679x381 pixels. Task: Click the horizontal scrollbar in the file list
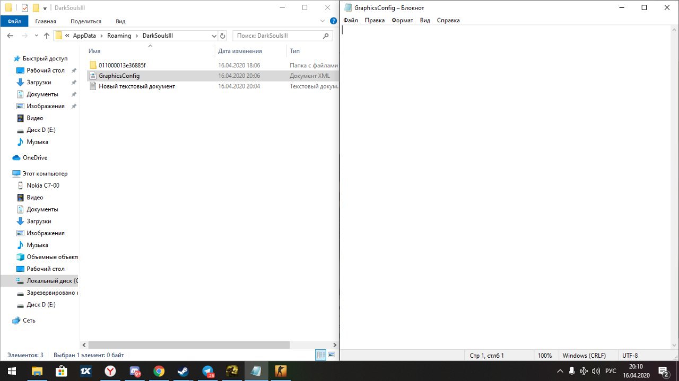pos(189,345)
